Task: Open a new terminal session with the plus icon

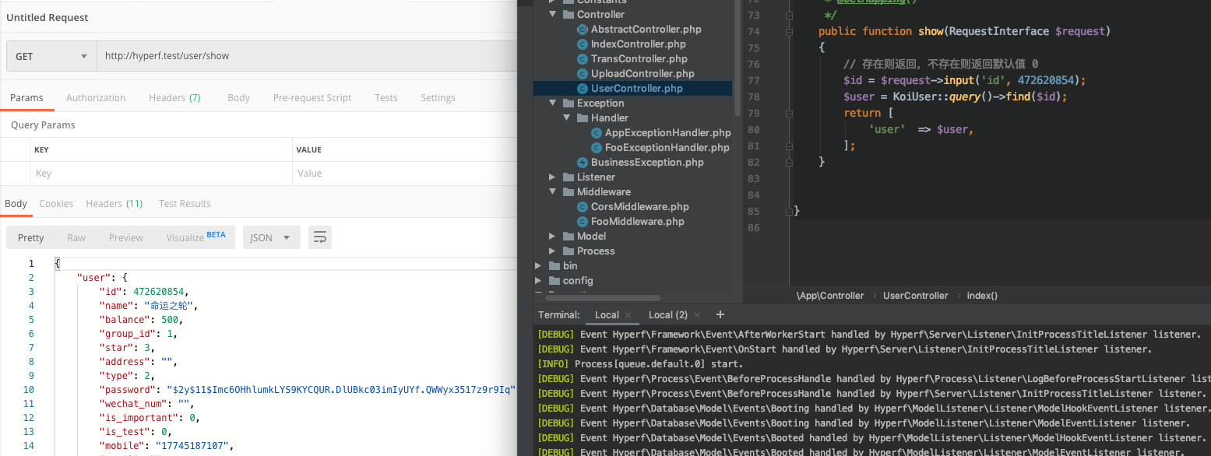Action: click(720, 314)
